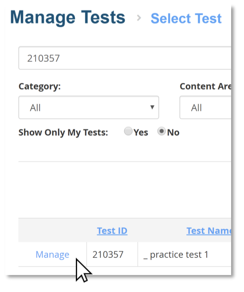Open the Content Area 'All' dropdown
244x292 pixels.
tap(205, 107)
